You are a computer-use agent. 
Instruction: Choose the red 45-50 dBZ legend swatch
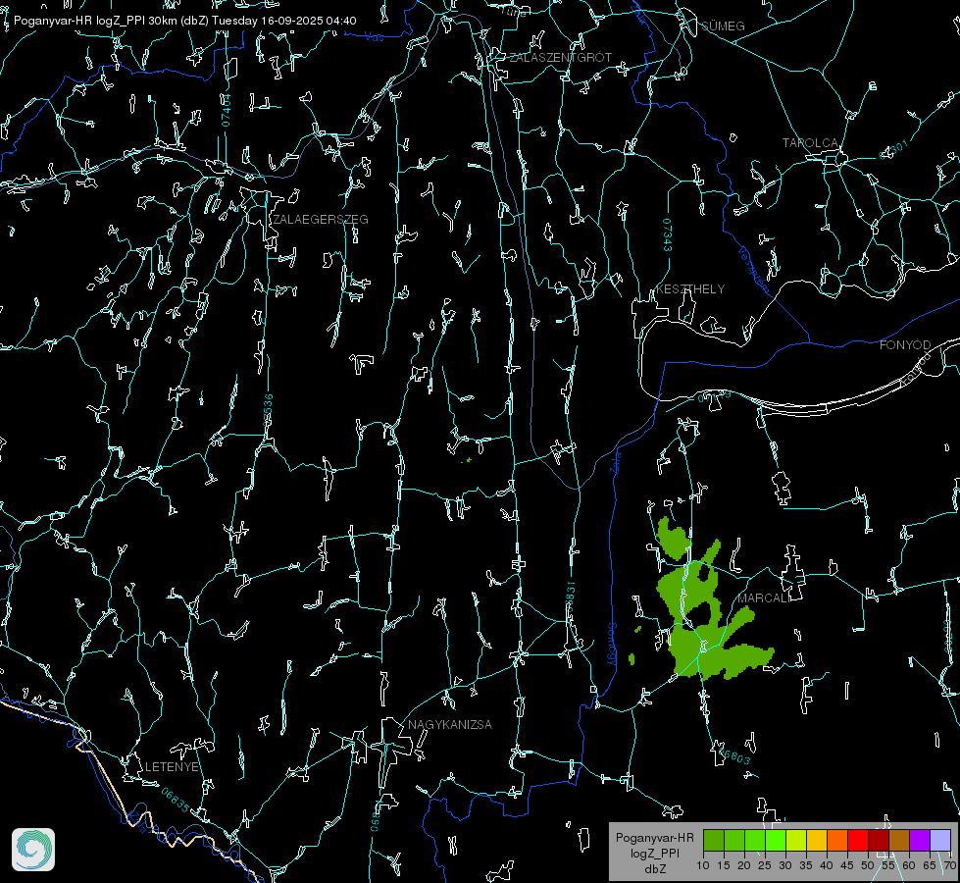[x=858, y=840]
